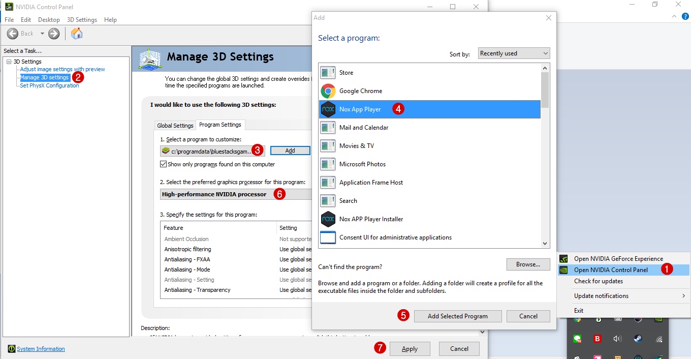
Task: Click Add Selected Program
Action: 458,316
